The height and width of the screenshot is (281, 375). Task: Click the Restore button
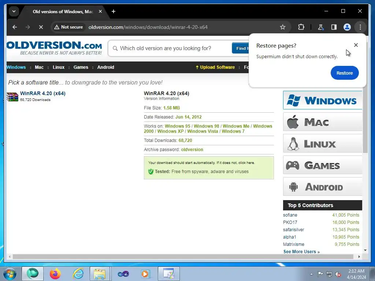pyautogui.click(x=345, y=73)
